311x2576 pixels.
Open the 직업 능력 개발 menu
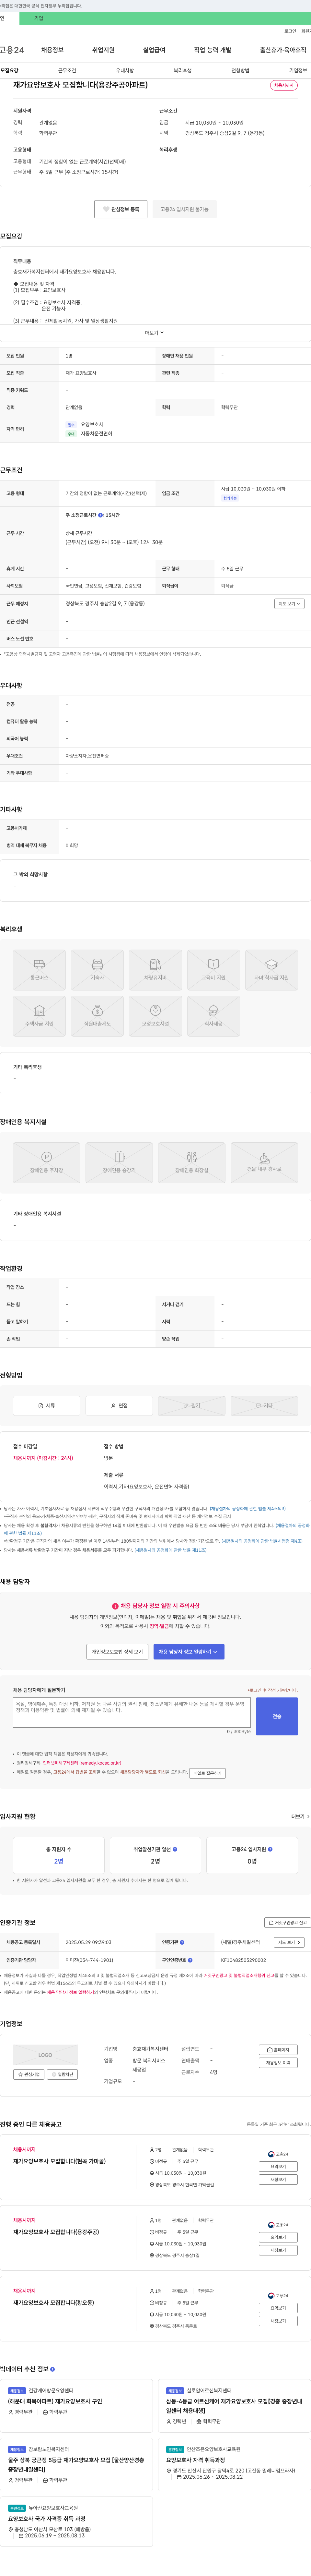click(212, 50)
